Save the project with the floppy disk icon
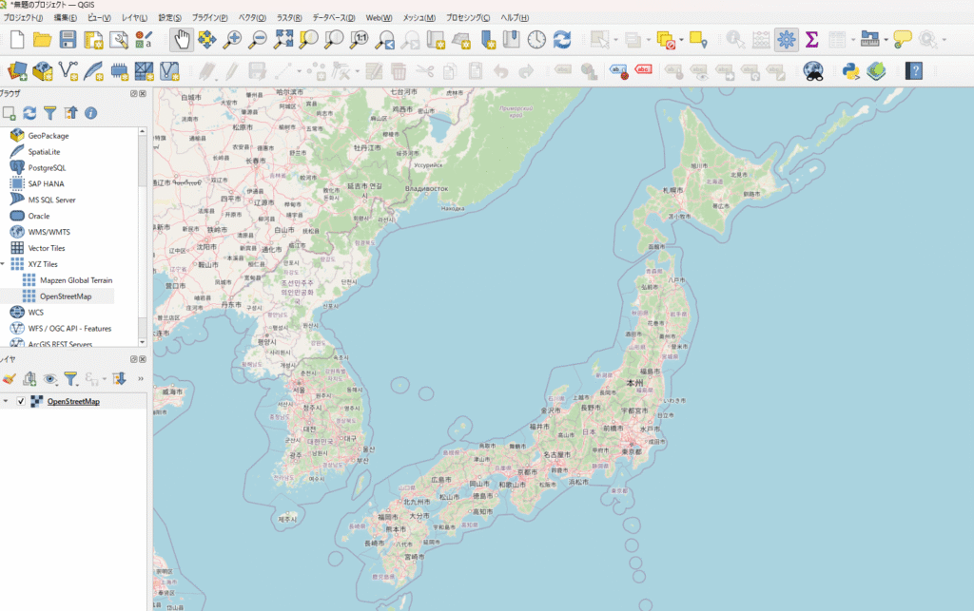Viewport: 974px width, 611px height. click(x=68, y=40)
